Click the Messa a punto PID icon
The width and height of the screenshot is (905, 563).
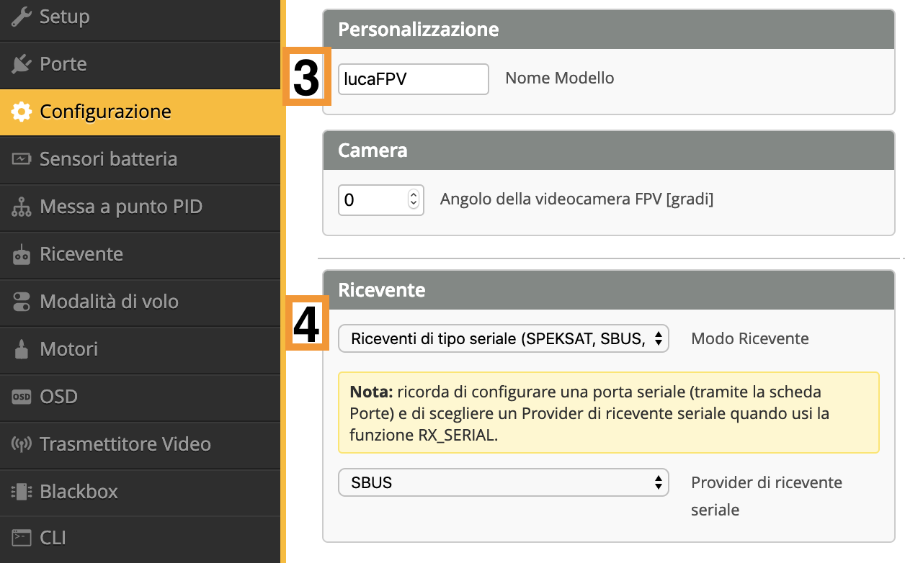coord(22,207)
